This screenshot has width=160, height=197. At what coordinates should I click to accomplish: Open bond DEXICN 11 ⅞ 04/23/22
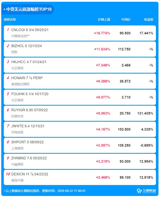pos(30,174)
